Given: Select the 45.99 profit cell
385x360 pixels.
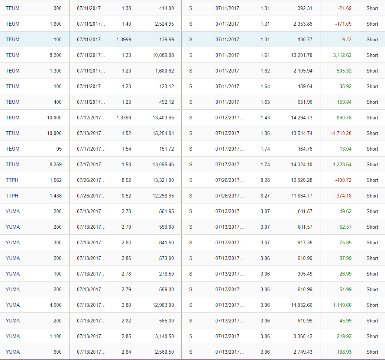Looking at the screenshot, I should [x=346, y=321].
